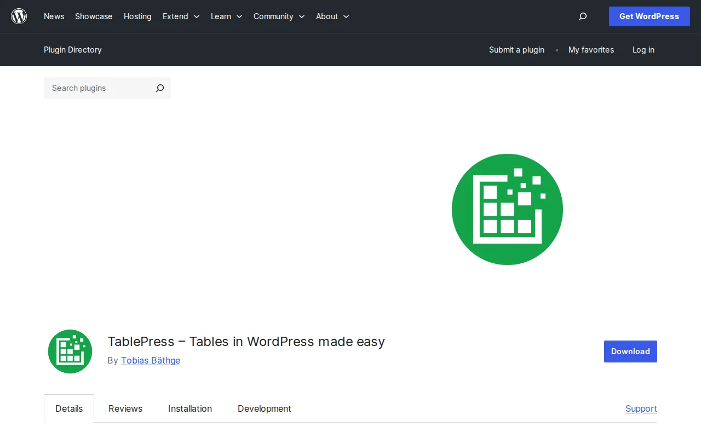Screen dimensions: 701x438
Task: Click the small TablePress icon beside the title
Action: pos(70,351)
